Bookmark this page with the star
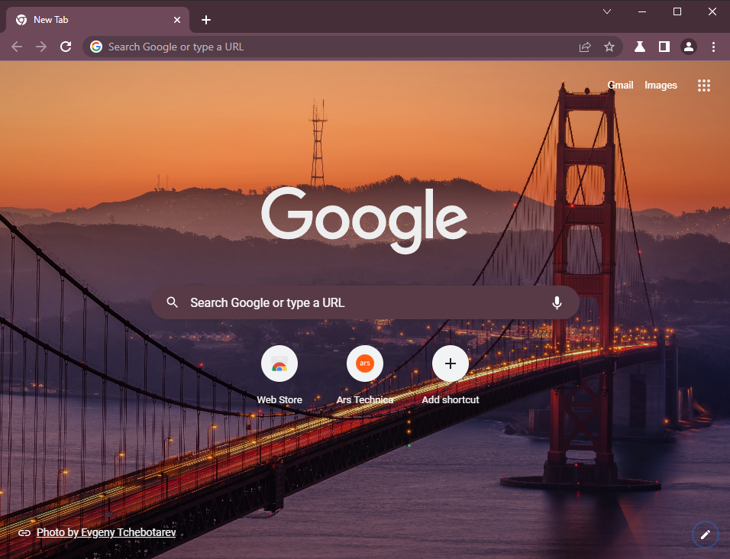Image resolution: width=730 pixels, height=559 pixels. [x=609, y=47]
